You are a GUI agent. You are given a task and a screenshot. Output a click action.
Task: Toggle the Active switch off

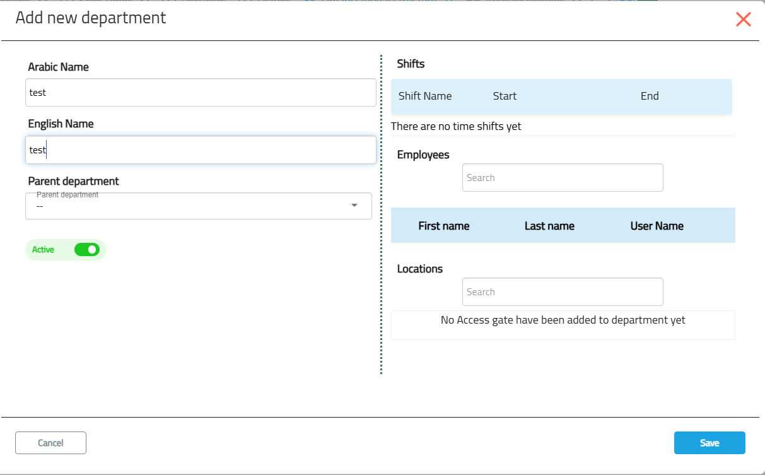click(87, 250)
